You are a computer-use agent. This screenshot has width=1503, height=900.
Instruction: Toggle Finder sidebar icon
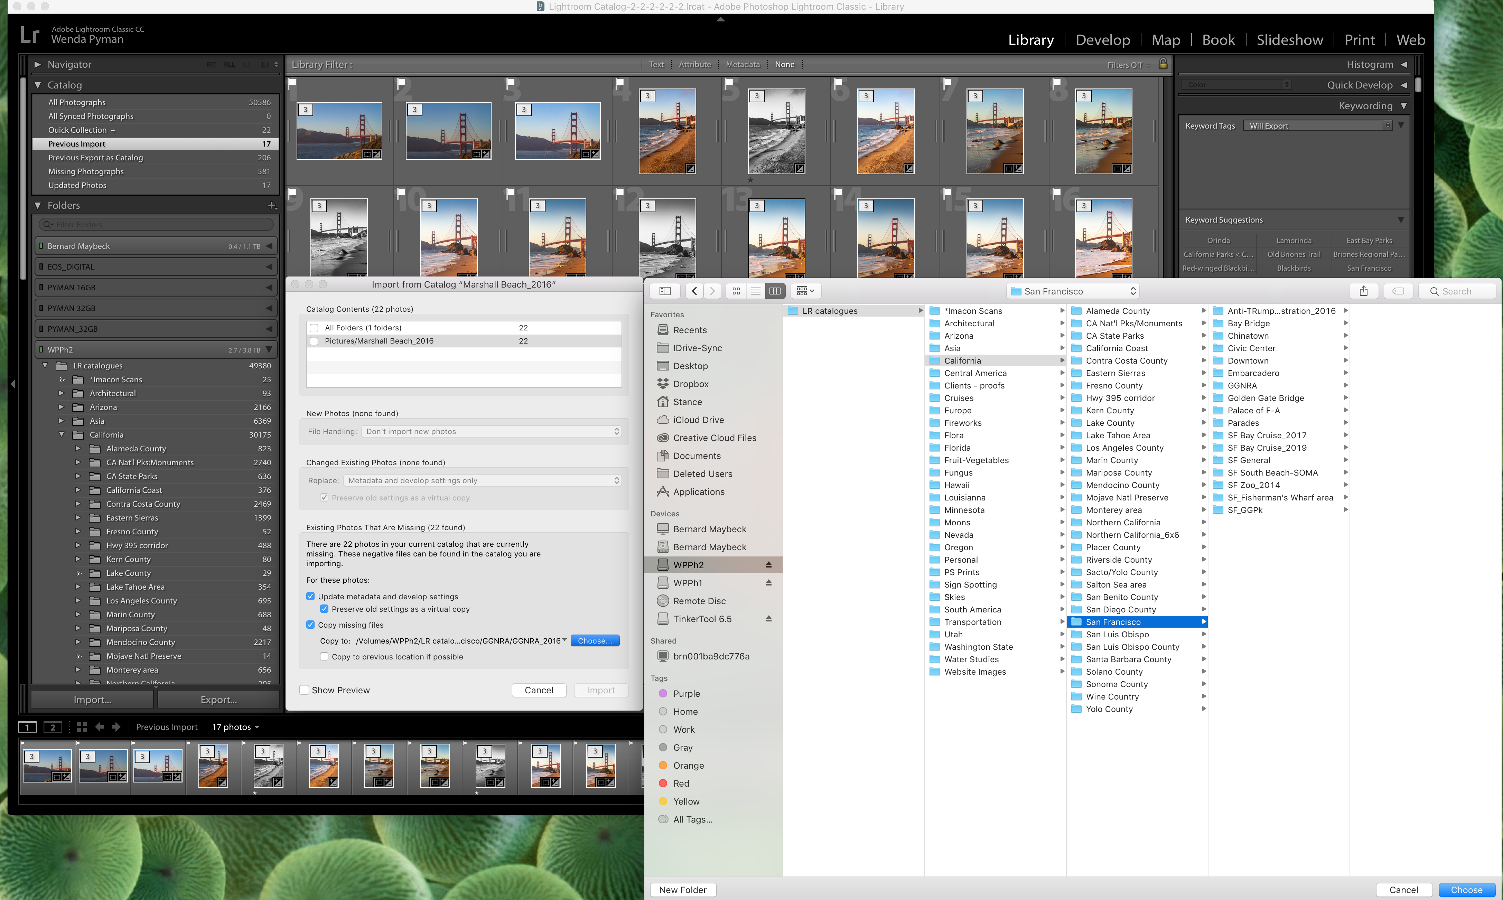665,291
